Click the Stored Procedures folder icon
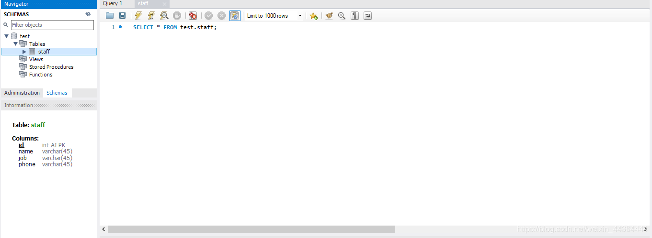The image size is (652, 238). click(x=23, y=66)
